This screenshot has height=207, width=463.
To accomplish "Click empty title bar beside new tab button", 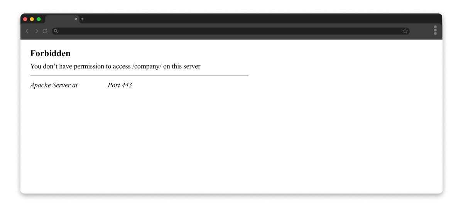I will (x=262, y=18).
